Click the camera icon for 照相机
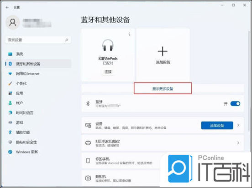 coord(88,178)
